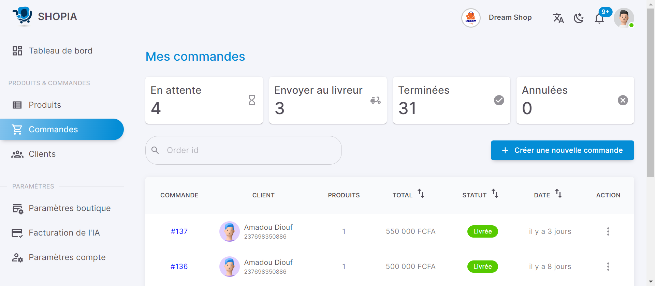Open the Clients section
This screenshot has height=286, width=655.
pos(42,154)
